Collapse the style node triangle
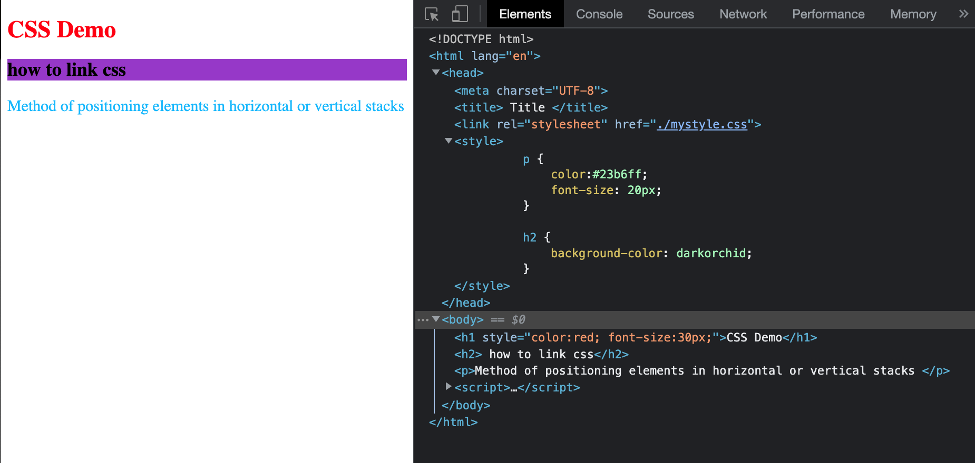The width and height of the screenshot is (975, 463). pos(448,140)
